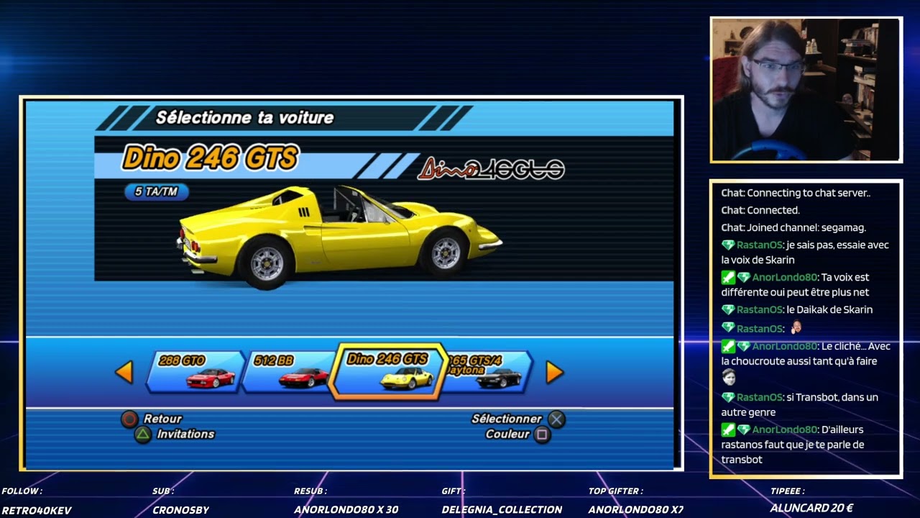This screenshot has height=518, width=920.
Task: Click the Dino logo emblem
Action: click(x=491, y=168)
